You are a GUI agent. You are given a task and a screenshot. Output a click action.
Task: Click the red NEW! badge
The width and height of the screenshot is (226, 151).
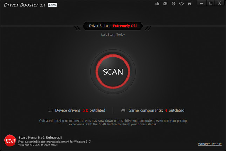[10, 141]
